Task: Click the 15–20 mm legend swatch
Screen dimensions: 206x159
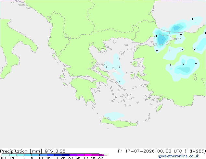Action: [x=51, y=155]
